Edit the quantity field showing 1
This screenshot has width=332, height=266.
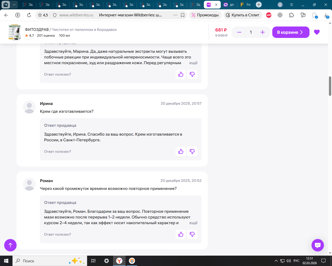(x=251, y=32)
